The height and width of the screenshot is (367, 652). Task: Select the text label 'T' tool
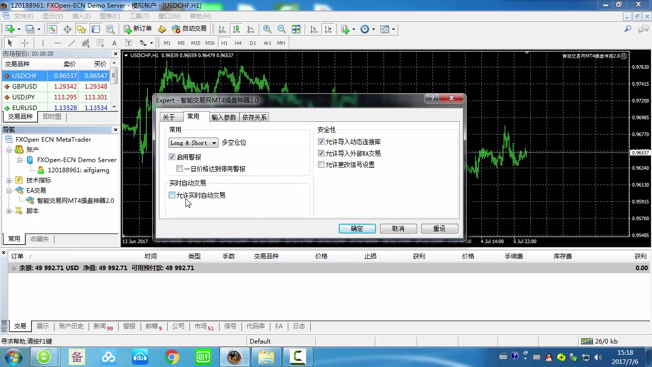129,43
